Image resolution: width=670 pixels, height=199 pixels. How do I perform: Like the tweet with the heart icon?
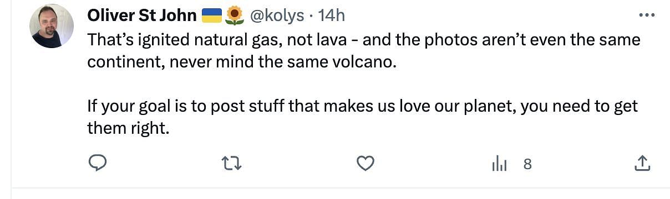point(365,163)
